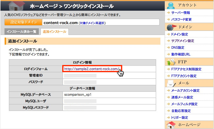
Task: Open 迷惑メール設定
Action: pos(182,97)
